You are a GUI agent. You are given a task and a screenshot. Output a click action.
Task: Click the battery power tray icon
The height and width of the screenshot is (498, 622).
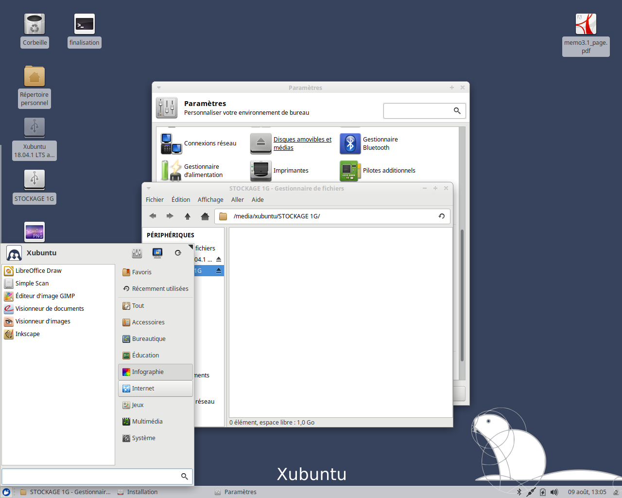tap(543, 492)
